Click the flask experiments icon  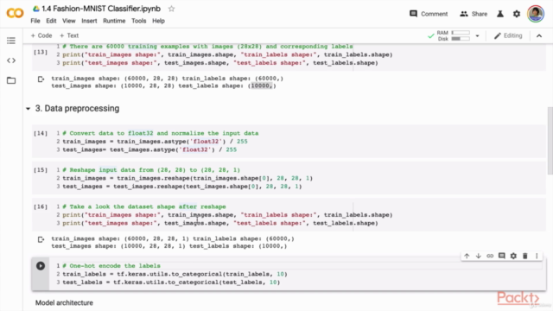[x=500, y=14]
